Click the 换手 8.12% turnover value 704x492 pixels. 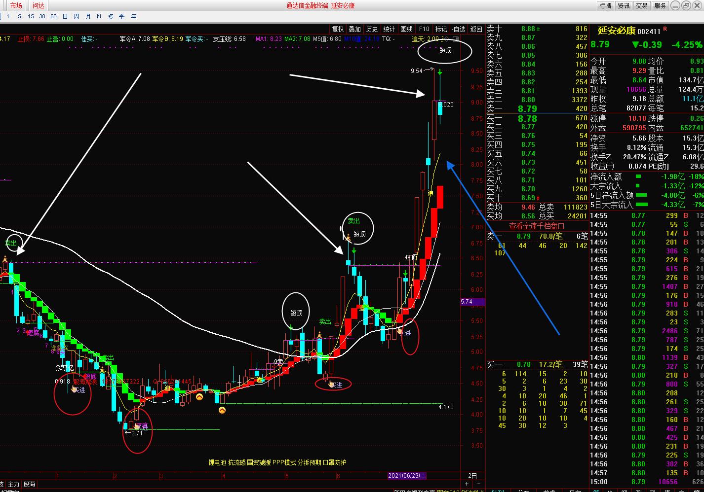[636, 147]
